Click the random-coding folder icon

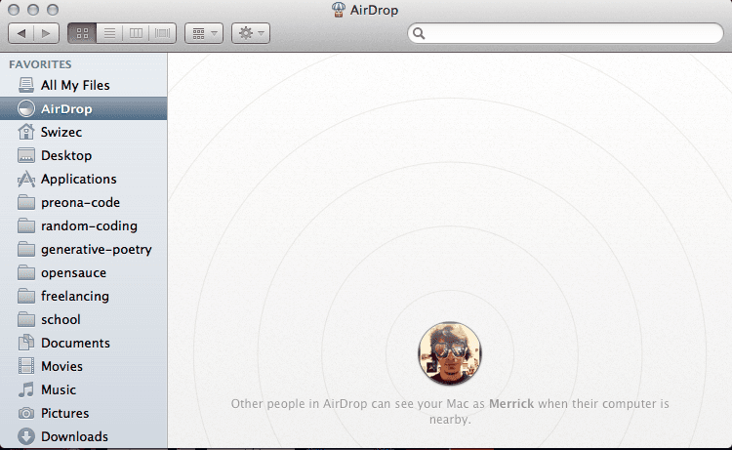pyautogui.click(x=26, y=225)
